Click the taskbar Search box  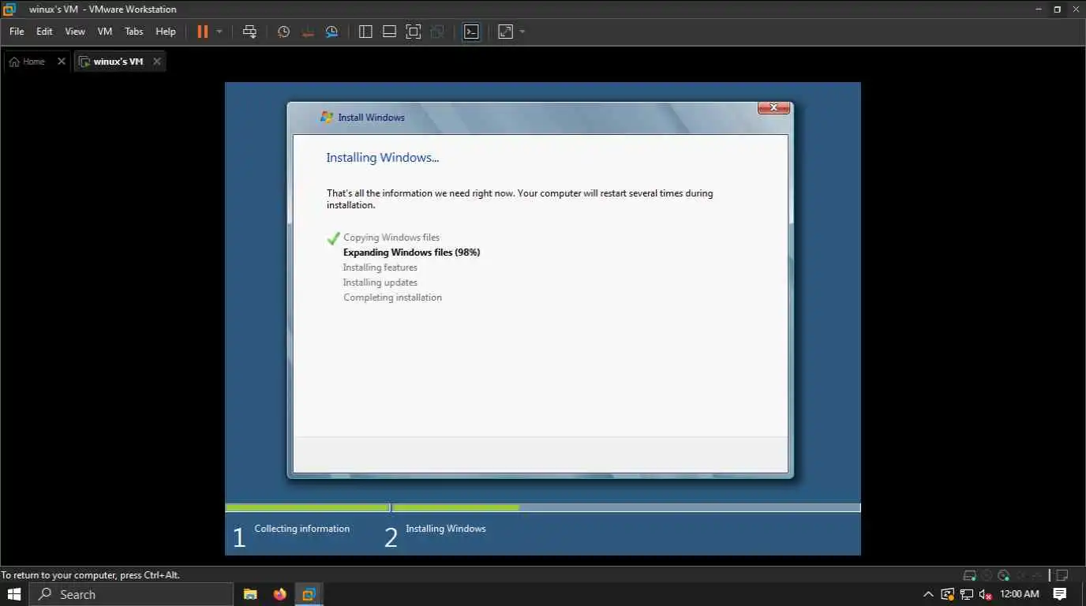pyautogui.click(x=131, y=594)
